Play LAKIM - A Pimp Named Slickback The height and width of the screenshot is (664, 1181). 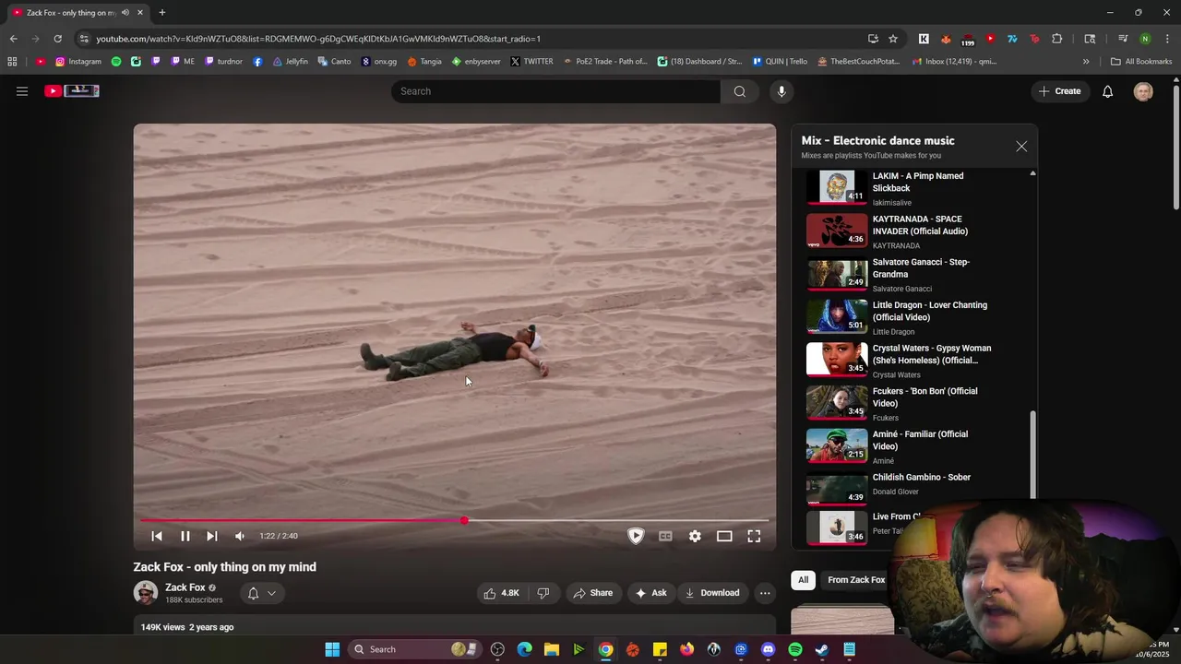pyautogui.click(x=917, y=188)
